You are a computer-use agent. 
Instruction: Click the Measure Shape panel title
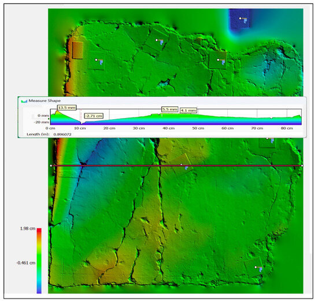point(45,101)
